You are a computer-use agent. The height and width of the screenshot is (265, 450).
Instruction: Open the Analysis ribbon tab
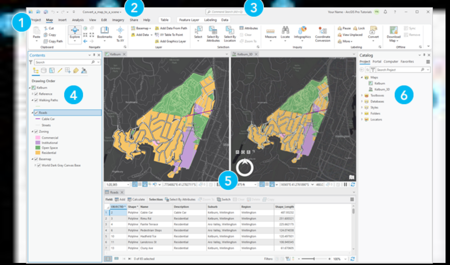78,20
